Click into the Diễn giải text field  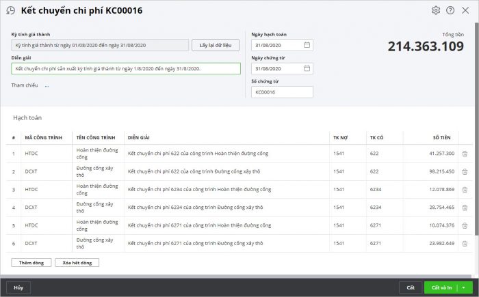tap(126, 69)
